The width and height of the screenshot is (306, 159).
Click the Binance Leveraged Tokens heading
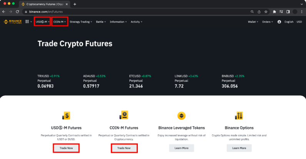(x=182, y=128)
